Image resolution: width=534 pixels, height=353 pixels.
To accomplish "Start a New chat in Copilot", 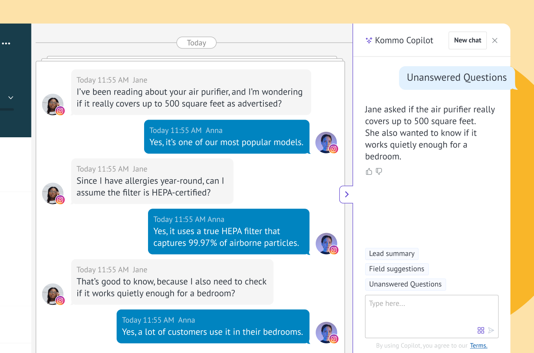I will tap(467, 40).
